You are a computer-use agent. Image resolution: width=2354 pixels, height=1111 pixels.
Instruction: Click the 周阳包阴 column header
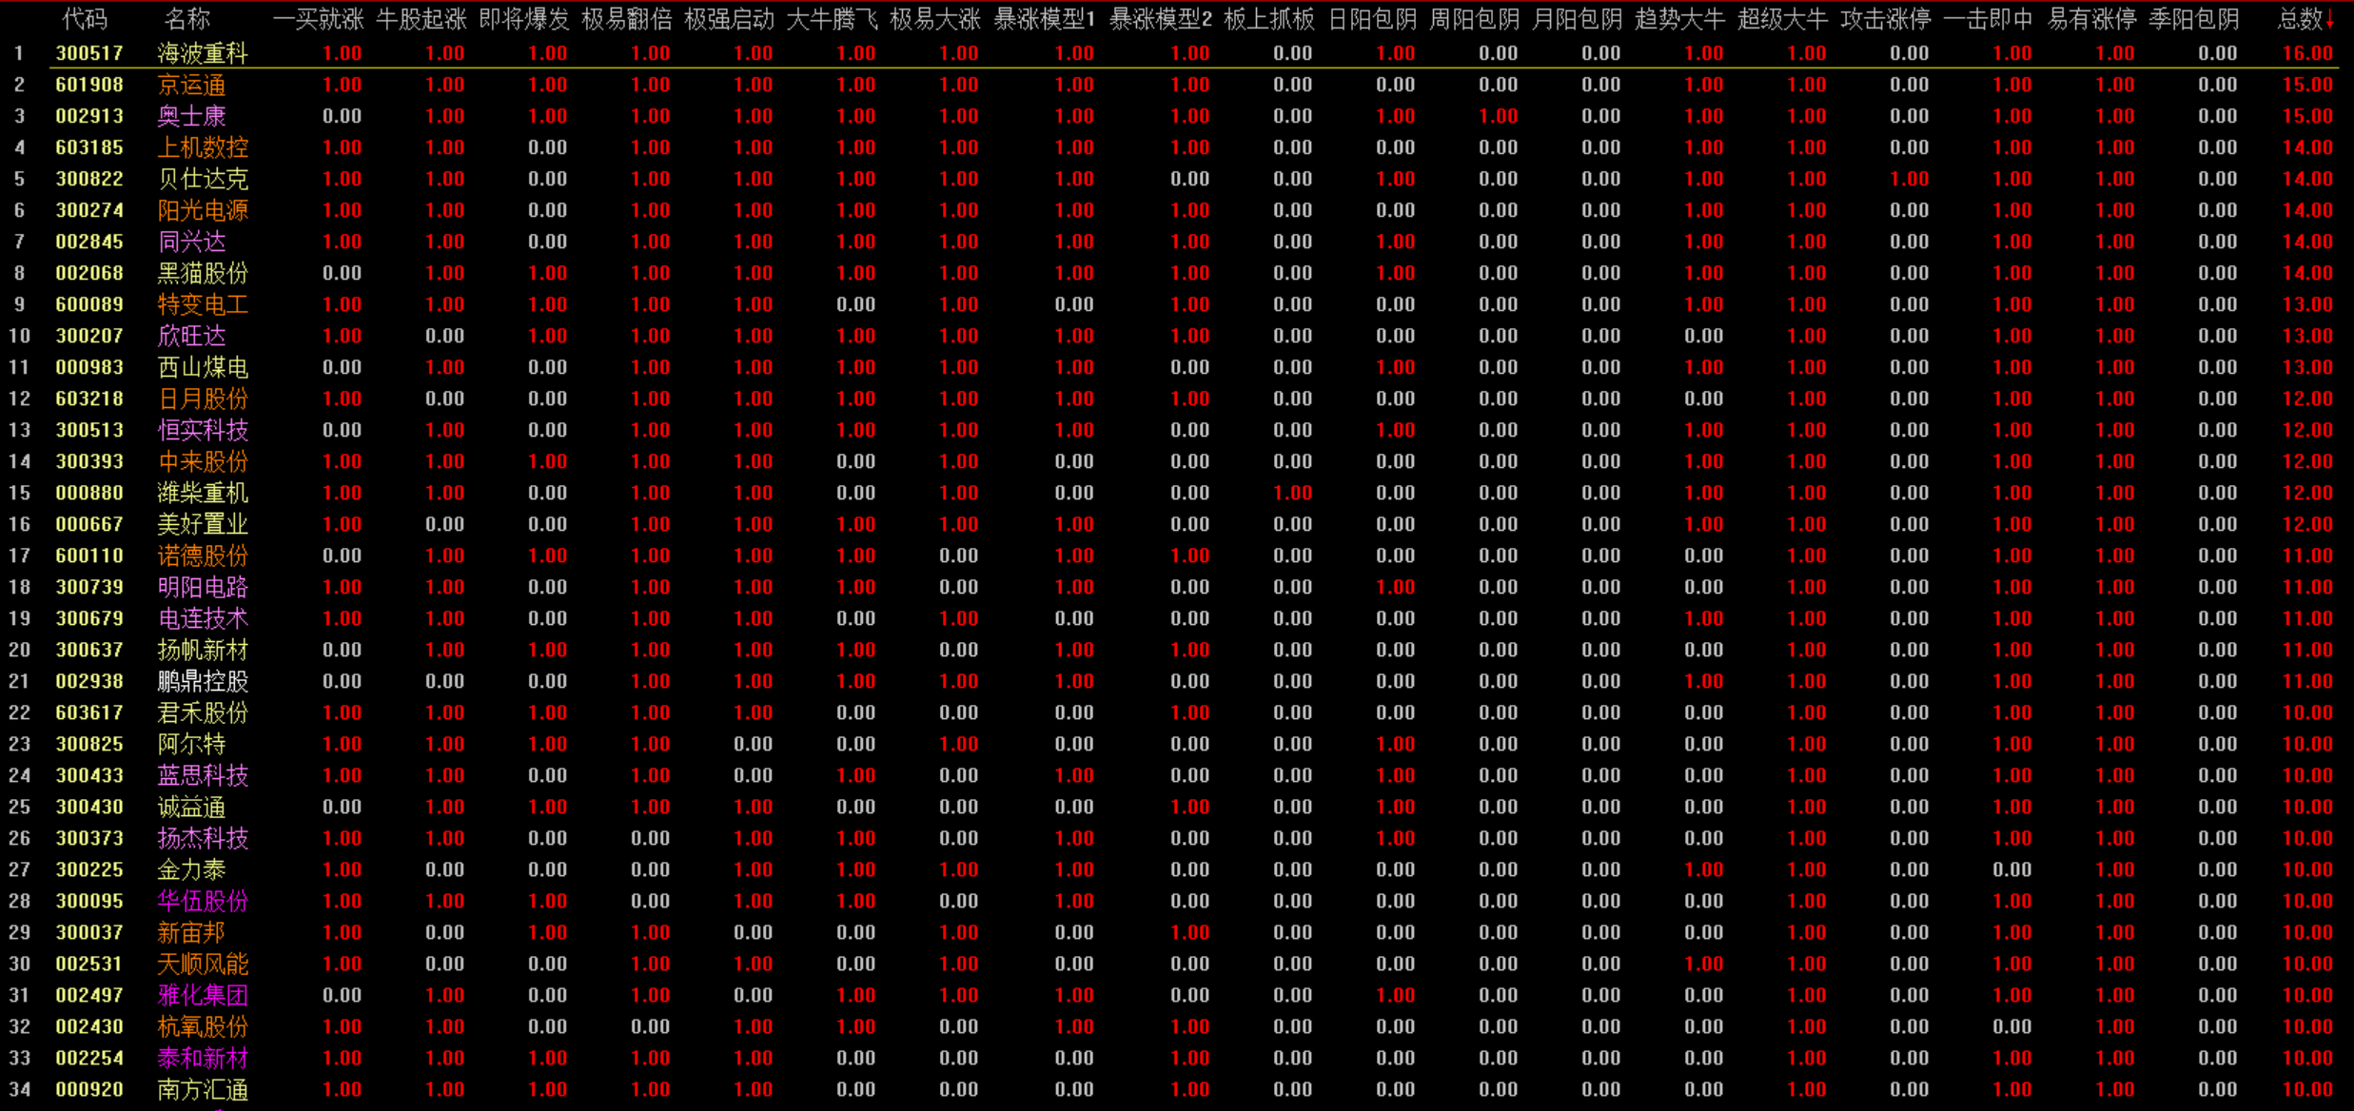1474,19
